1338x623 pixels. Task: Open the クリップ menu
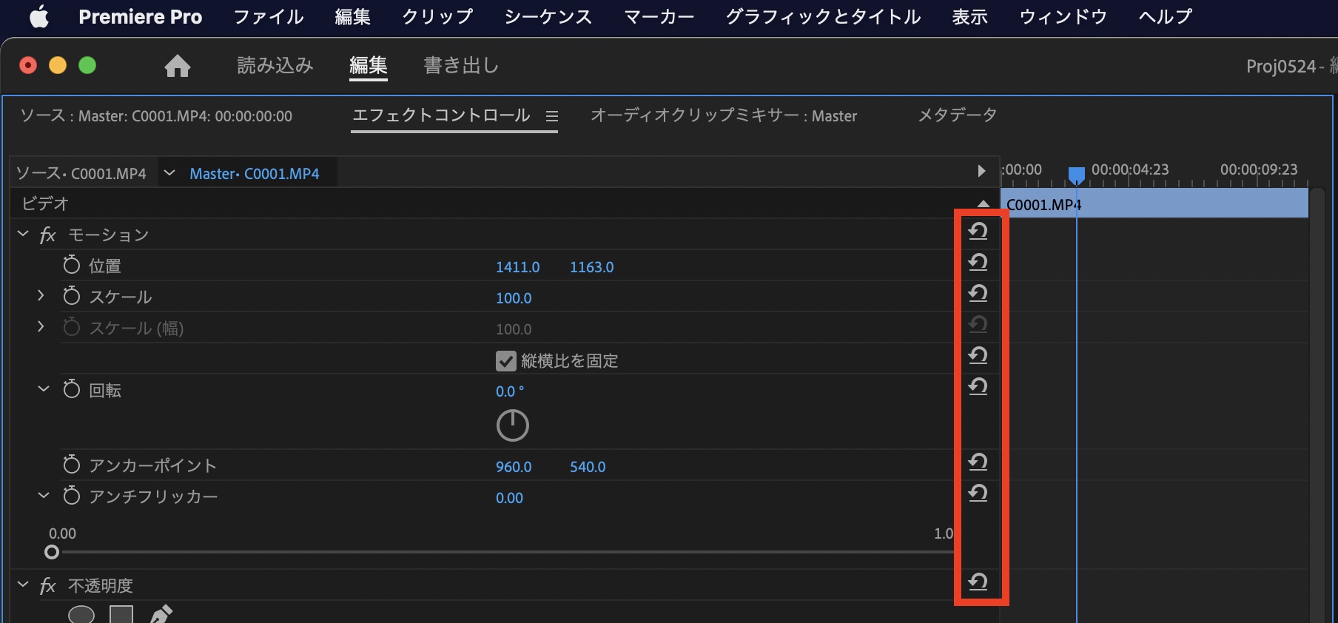437,17
